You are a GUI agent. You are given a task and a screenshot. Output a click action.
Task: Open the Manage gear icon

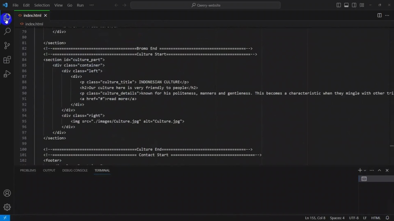pyautogui.click(x=7, y=207)
